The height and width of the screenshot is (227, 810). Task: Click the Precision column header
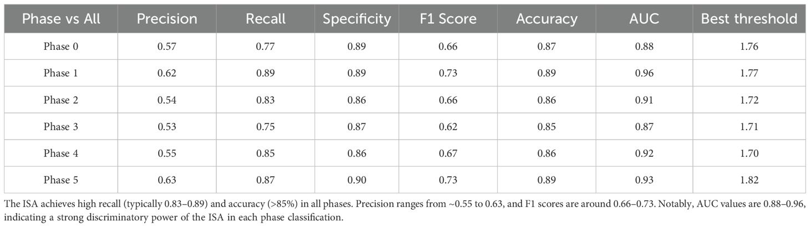click(167, 19)
